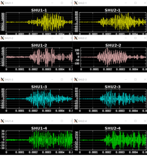Select the SHU1-1 title bar label
147x157 pixels.
9,3
